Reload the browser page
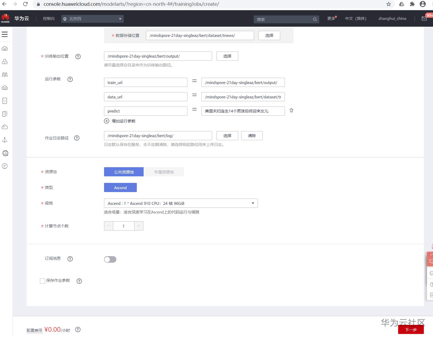Viewport: 433px width, 337px height. tap(25, 4)
